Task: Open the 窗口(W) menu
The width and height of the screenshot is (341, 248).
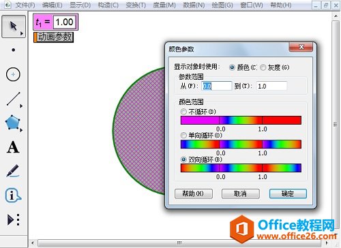Action: [x=252, y=5]
